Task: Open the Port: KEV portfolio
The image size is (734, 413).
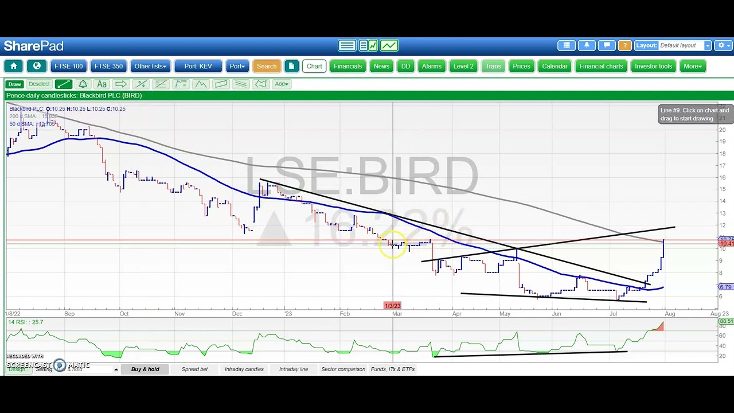Action: (198, 66)
